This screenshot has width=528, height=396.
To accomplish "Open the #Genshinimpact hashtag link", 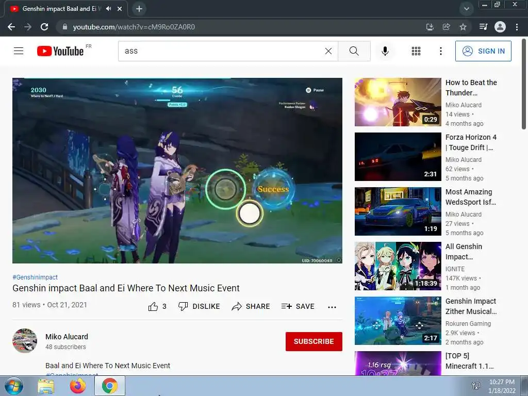I will pos(35,277).
